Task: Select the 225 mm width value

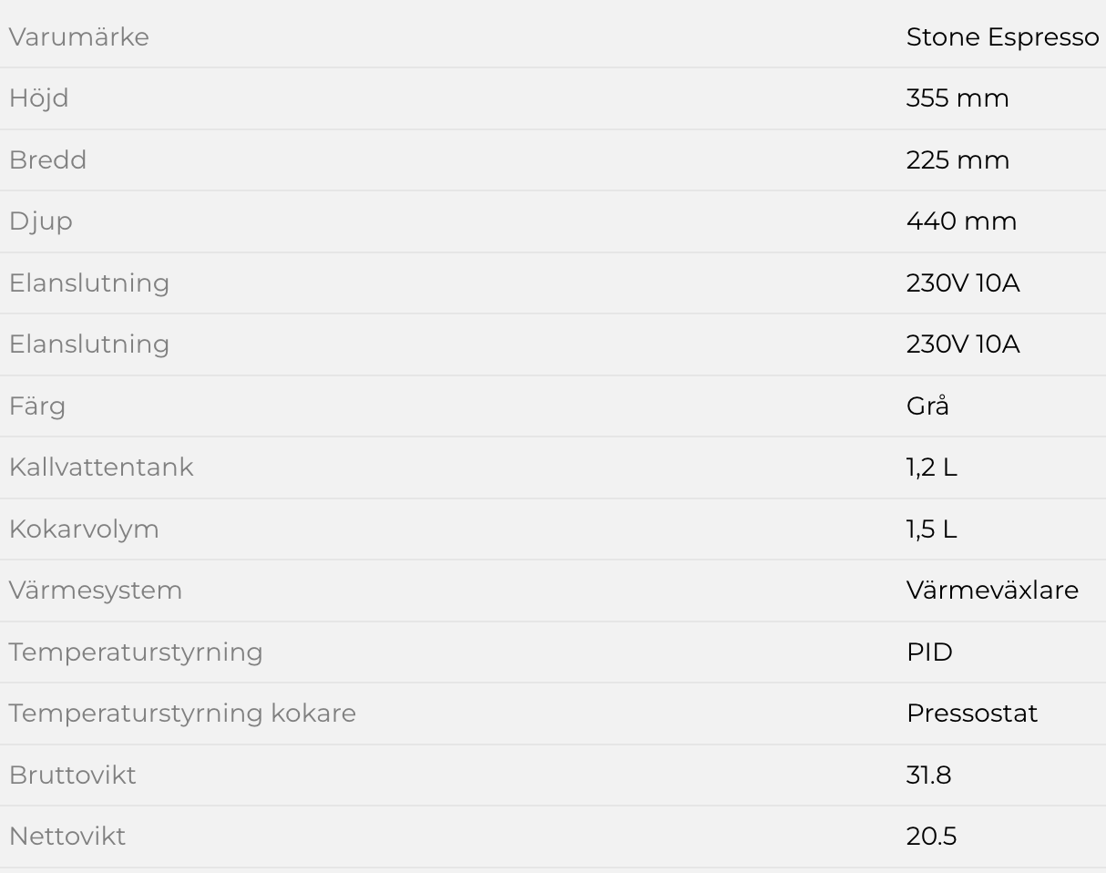Action: tap(958, 160)
